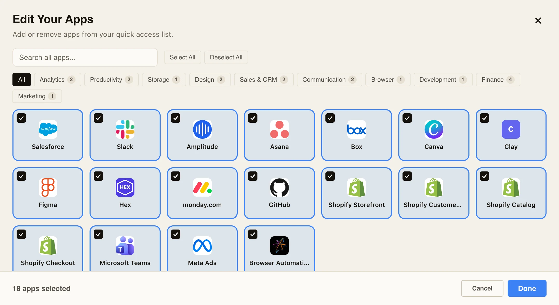Click the Browser Automati... label
This screenshot has height=305, width=559.
click(279, 263)
